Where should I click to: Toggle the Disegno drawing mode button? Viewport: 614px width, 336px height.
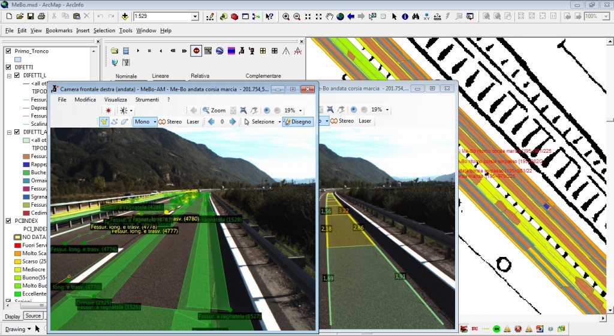pos(297,122)
